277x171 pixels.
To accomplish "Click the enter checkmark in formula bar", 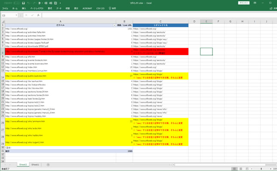I will 32,15.
